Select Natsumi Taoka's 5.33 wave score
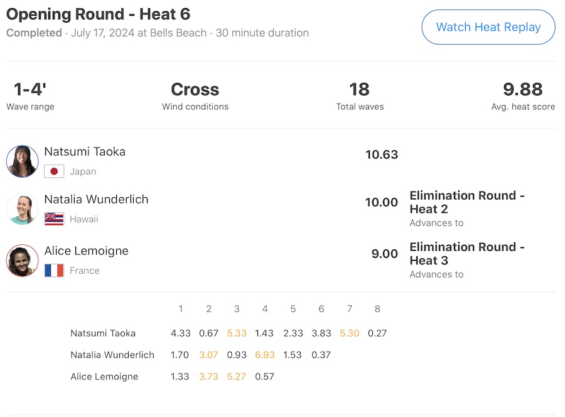Image resolution: width=565 pixels, height=417 pixels. point(237,333)
